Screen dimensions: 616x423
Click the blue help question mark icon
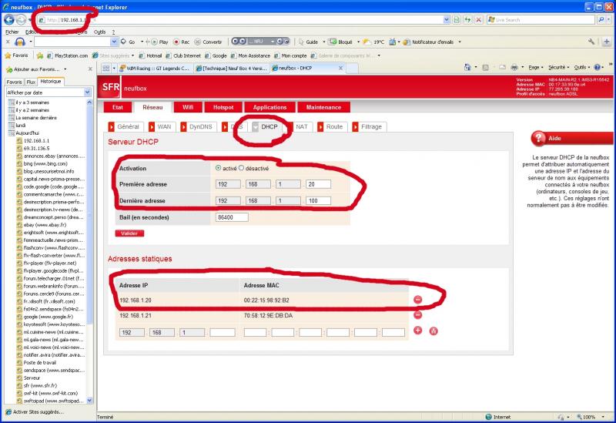[598, 68]
